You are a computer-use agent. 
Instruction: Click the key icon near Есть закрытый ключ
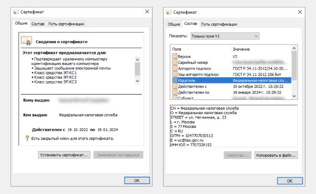[x=27, y=138]
